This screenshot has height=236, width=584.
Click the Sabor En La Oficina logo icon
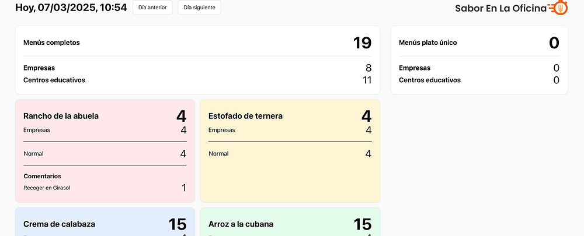click(x=558, y=8)
